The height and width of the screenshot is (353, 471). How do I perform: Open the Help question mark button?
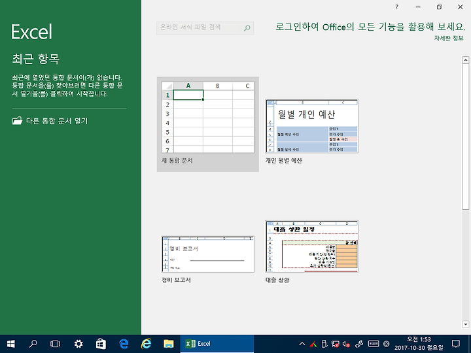point(397,7)
